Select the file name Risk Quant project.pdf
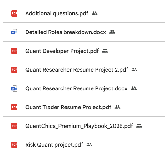Viewport: 165px width, 165px height. click(x=54, y=145)
